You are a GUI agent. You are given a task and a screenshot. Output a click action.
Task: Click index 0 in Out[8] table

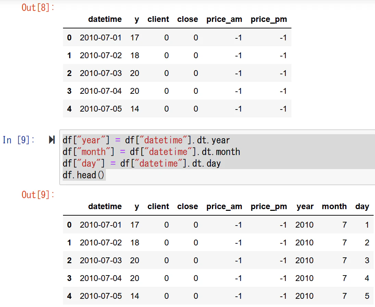[x=69, y=38]
